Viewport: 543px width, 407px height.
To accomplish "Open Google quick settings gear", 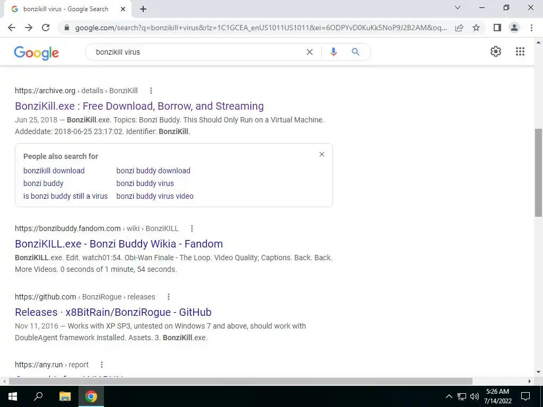I will [x=496, y=51].
